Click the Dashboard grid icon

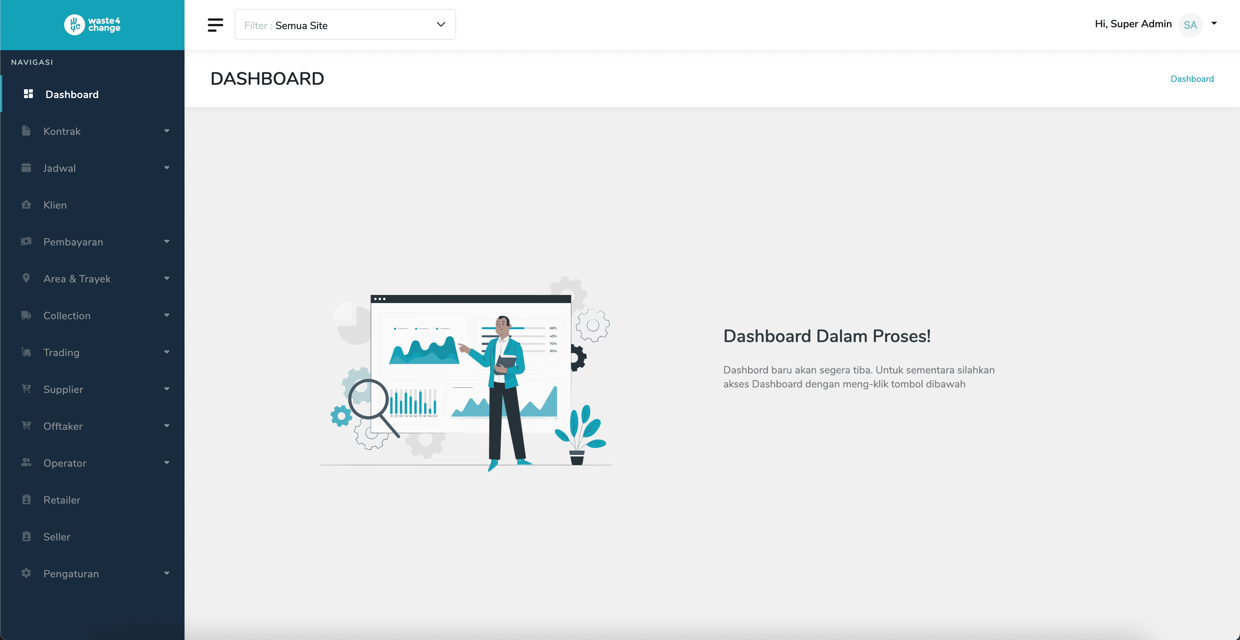tap(28, 94)
